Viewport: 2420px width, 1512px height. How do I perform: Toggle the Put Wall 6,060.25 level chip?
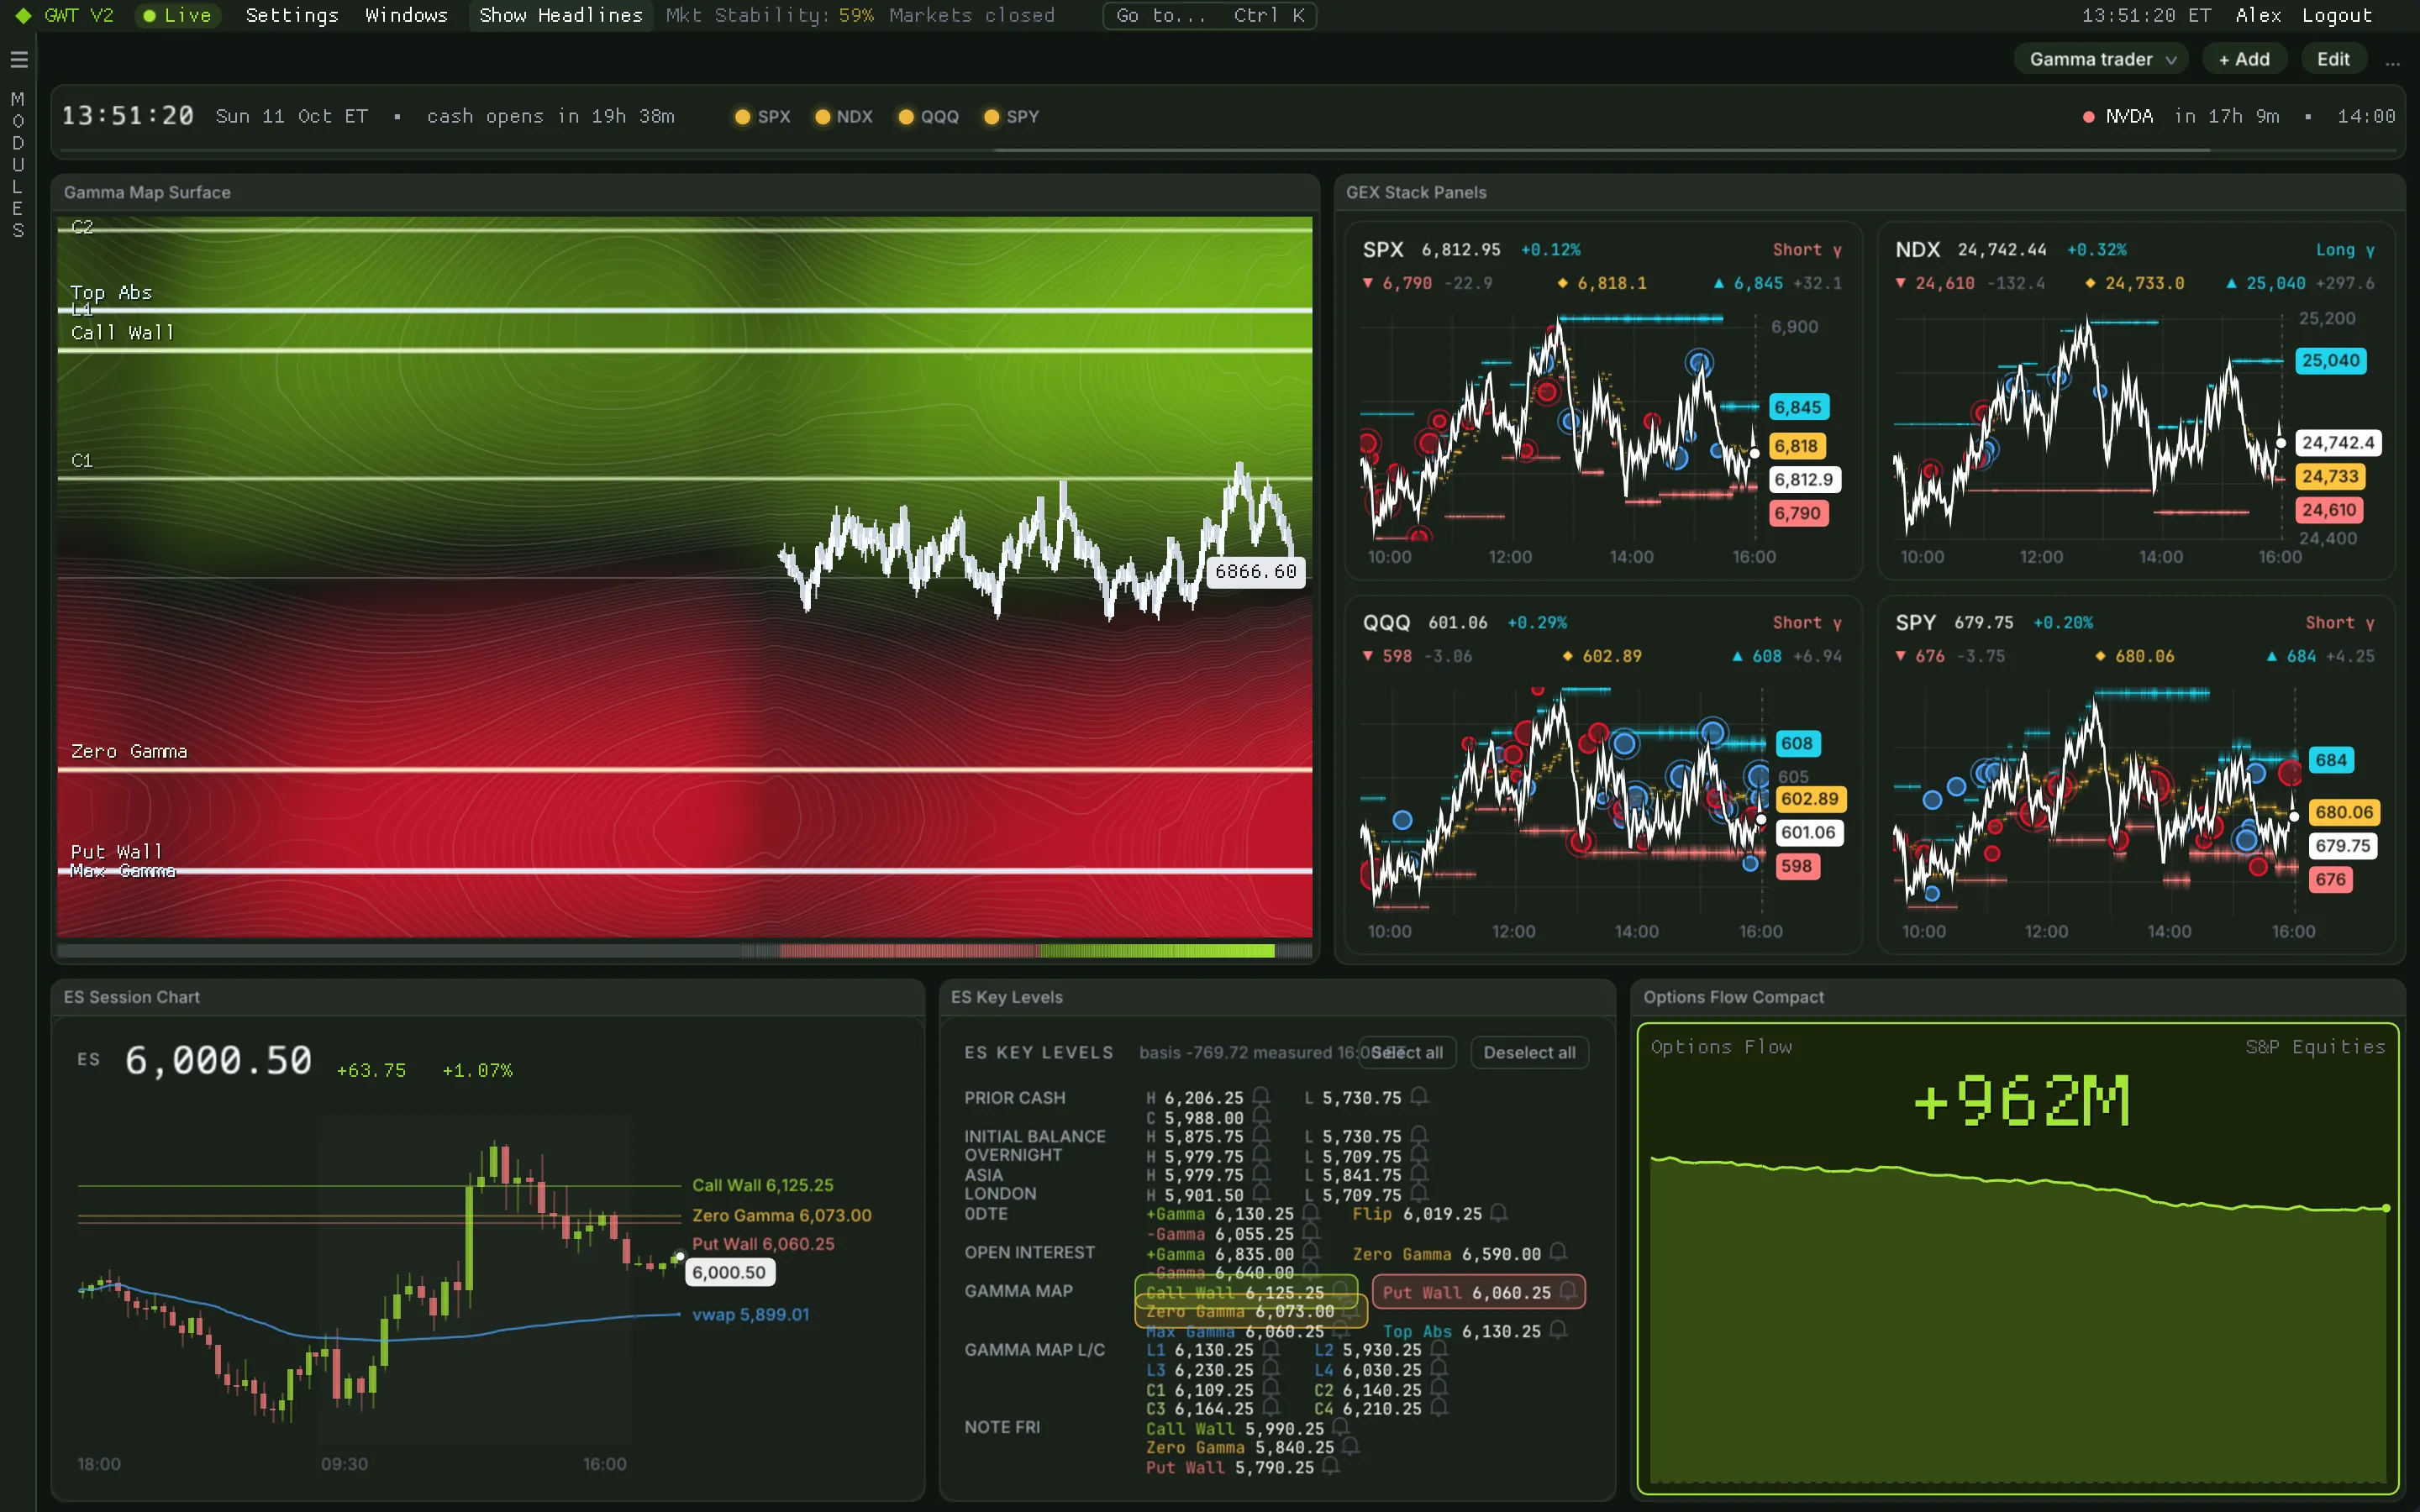[x=1478, y=1292]
